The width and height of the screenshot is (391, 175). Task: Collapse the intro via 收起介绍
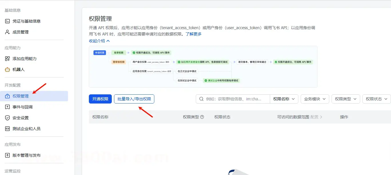(99, 41)
